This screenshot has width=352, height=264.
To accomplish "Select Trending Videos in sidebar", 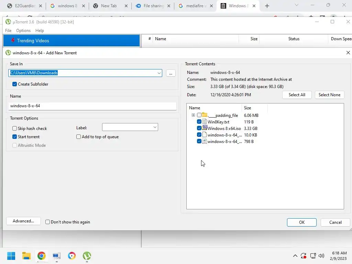I will 71,41.
